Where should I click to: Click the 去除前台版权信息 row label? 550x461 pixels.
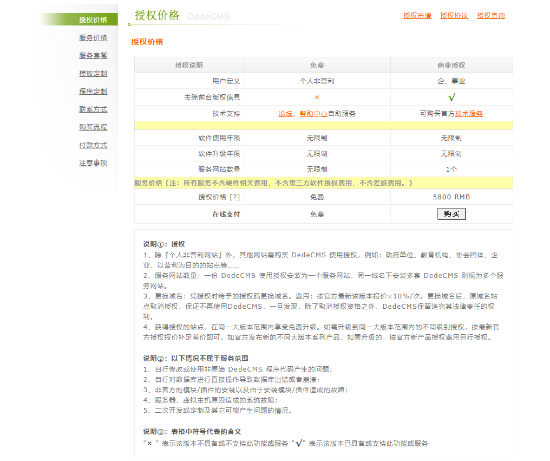click(x=212, y=98)
